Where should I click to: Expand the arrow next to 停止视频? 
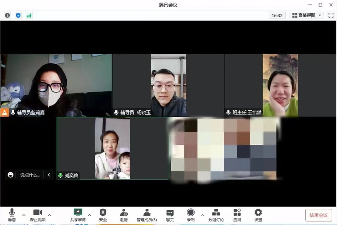point(50,215)
